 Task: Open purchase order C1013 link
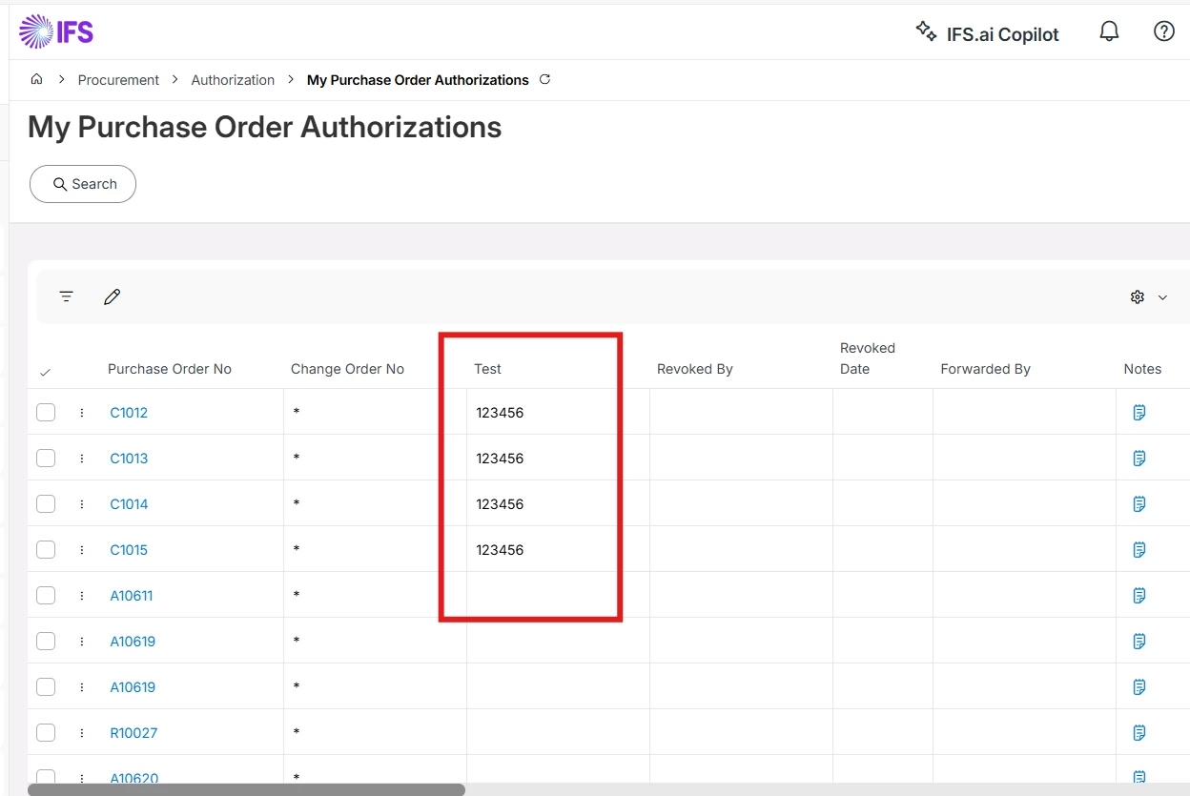pyautogui.click(x=129, y=459)
